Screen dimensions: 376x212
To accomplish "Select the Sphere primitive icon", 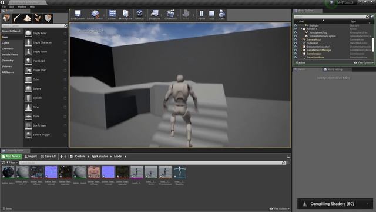I will pos(28,89).
